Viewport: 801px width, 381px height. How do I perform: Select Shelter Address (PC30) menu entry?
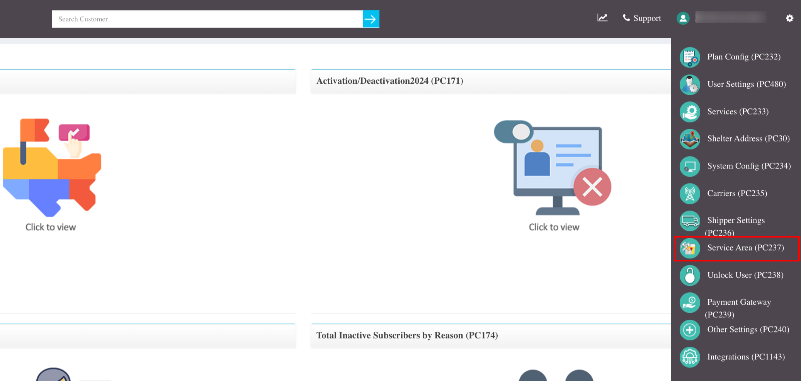[x=748, y=138]
